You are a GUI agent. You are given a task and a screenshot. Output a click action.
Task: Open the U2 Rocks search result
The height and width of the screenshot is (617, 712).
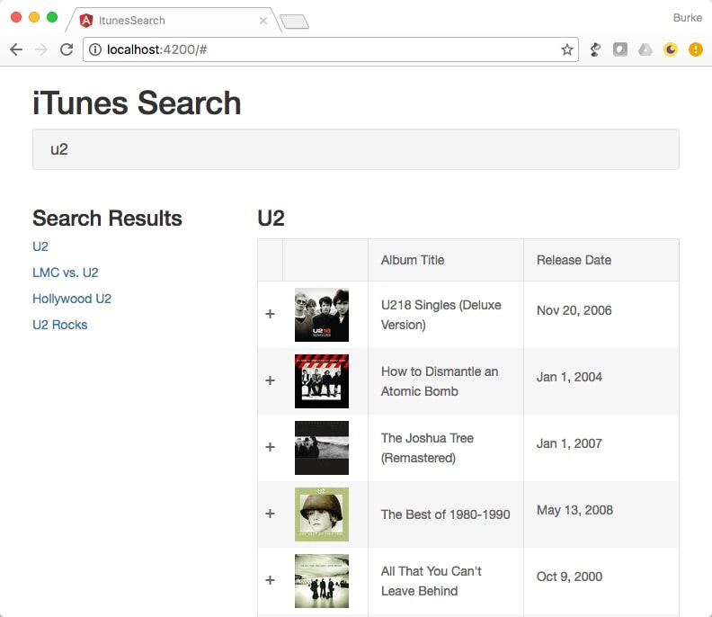point(60,325)
